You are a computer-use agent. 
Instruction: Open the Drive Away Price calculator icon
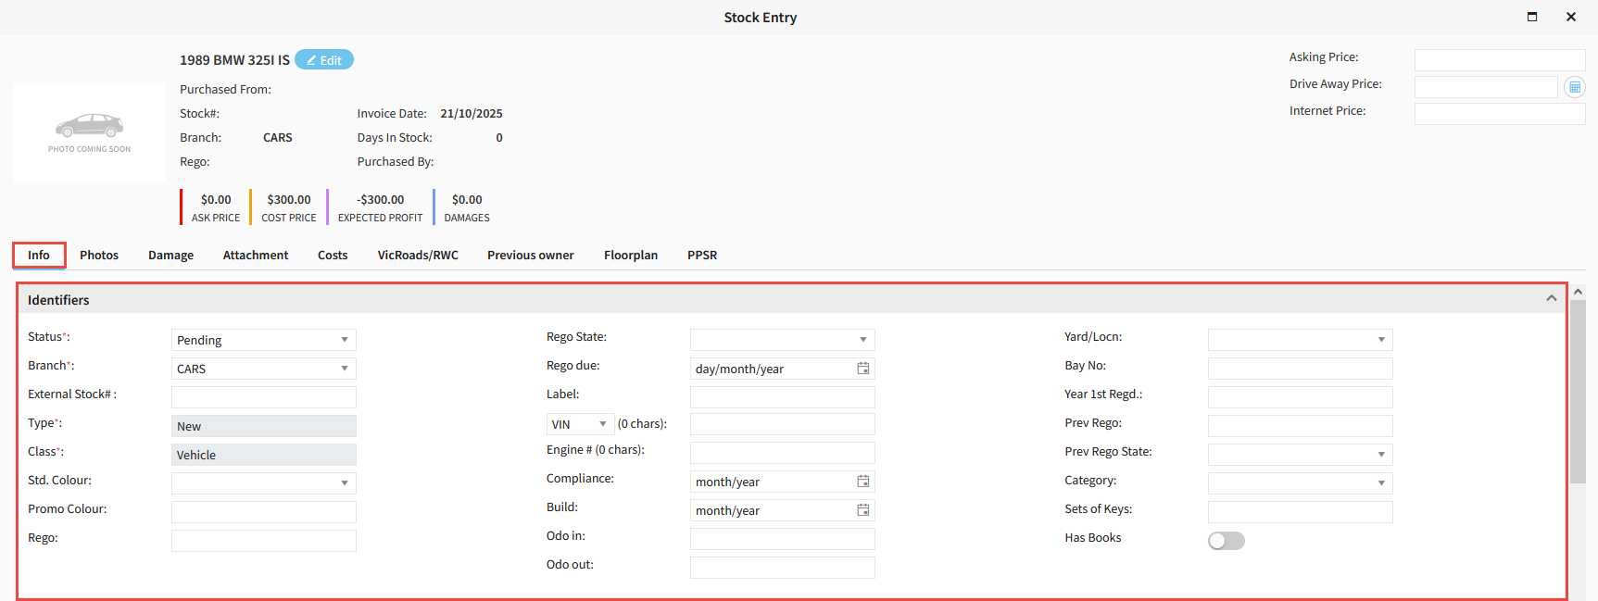pyautogui.click(x=1575, y=87)
